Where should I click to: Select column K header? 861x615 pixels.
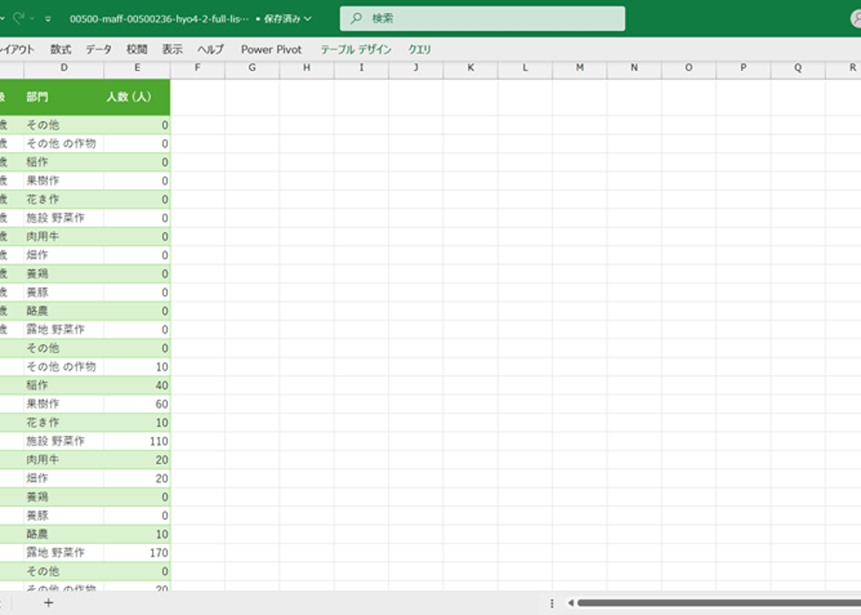click(x=471, y=68)
